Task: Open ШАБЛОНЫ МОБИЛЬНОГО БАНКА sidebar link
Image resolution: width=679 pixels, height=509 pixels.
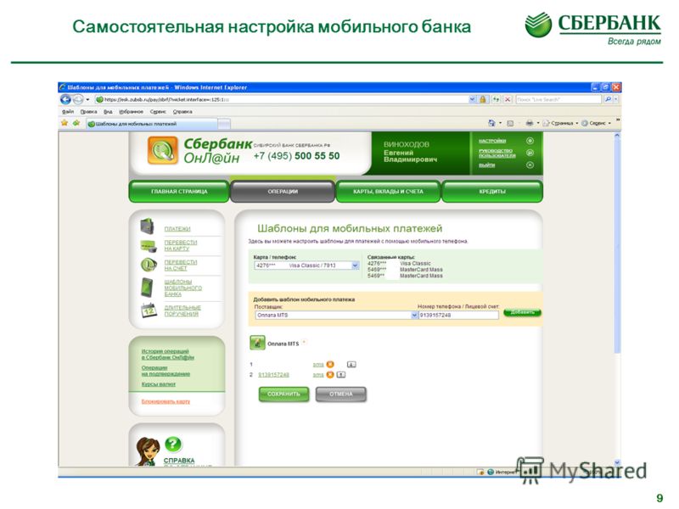Action: (x=182, y=288)
